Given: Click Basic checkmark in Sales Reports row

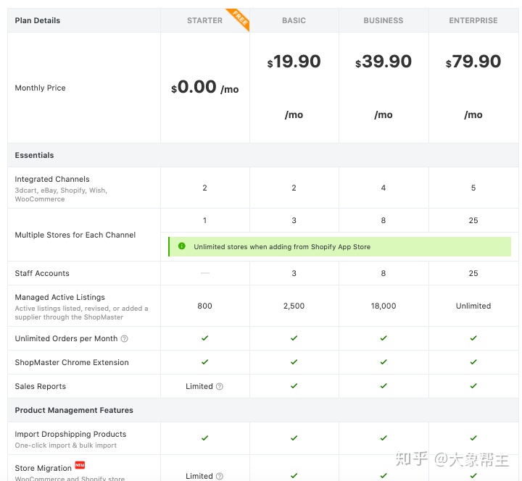Looking at the screenshot, I should (294, 386).
